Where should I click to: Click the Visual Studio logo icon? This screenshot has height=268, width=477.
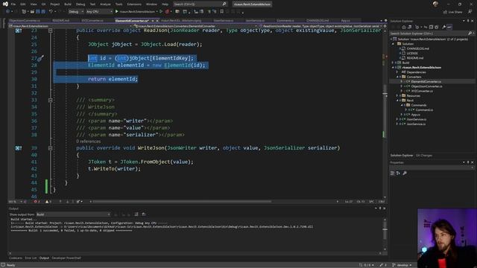click(x=5, y=4)
